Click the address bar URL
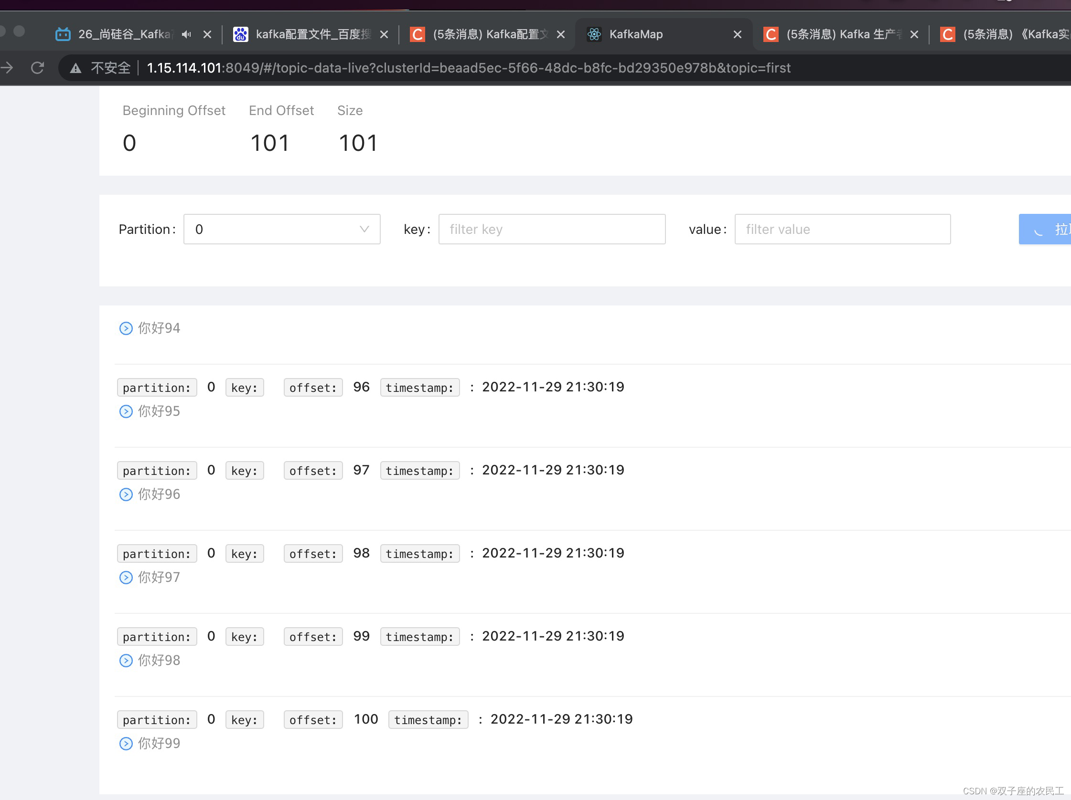This screenshot has width=1071, height=800. [468, 68]
